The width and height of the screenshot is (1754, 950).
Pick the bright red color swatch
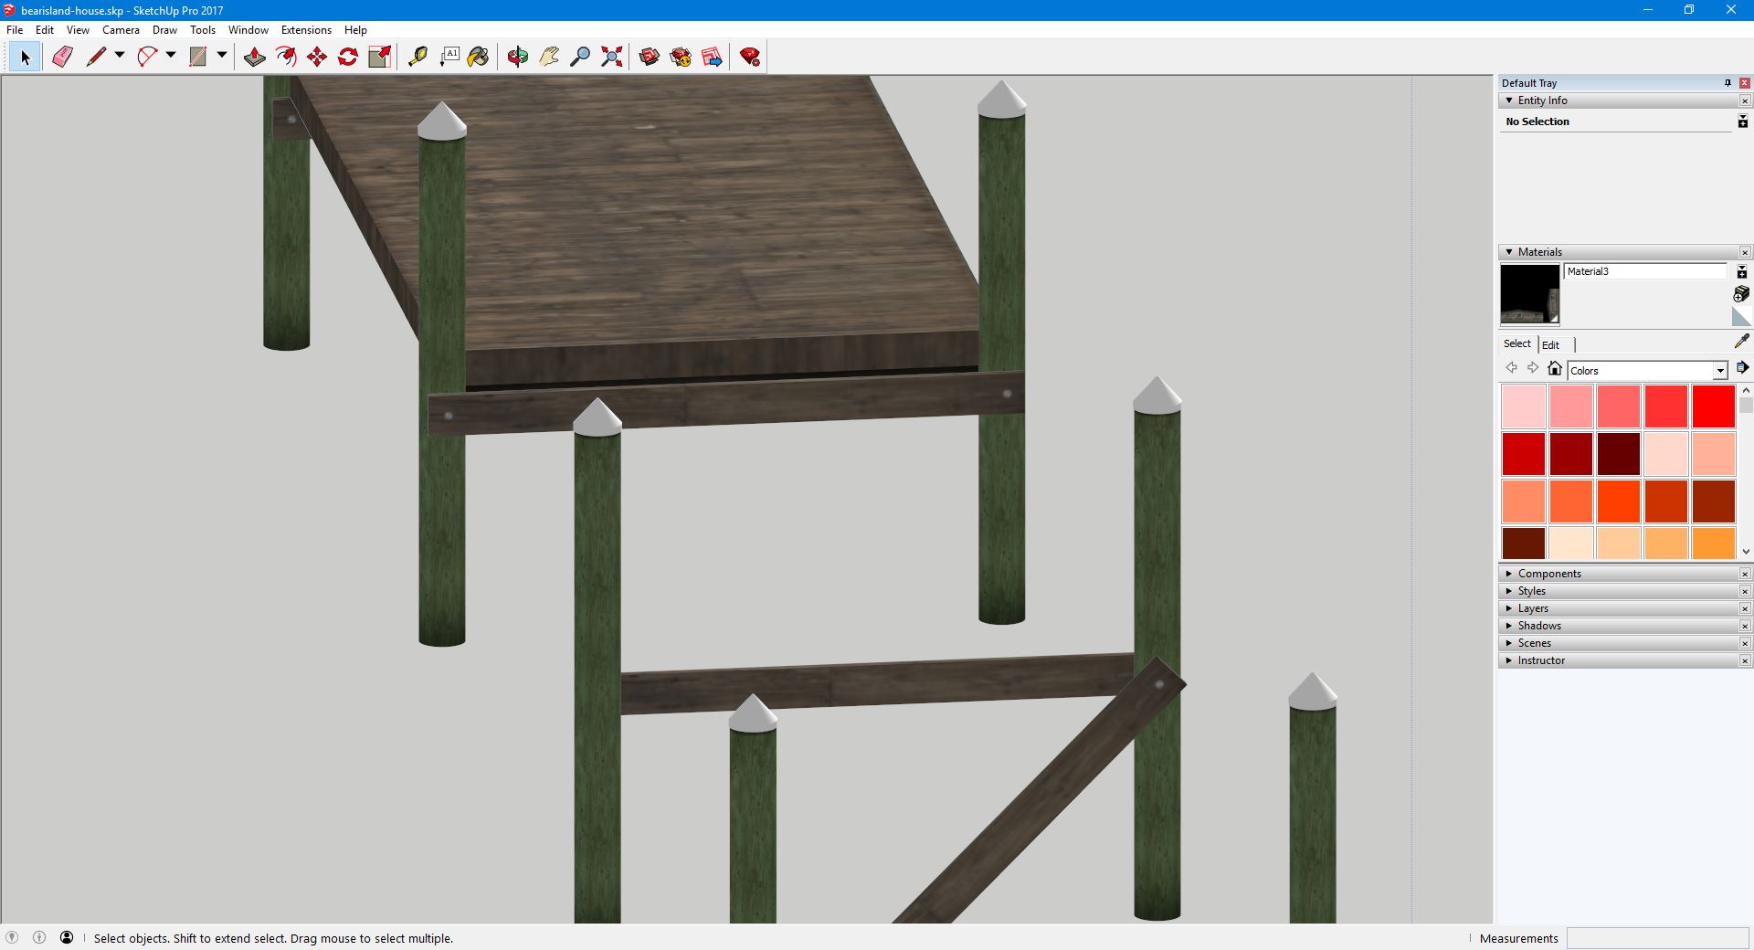(x=1713, y=406)
